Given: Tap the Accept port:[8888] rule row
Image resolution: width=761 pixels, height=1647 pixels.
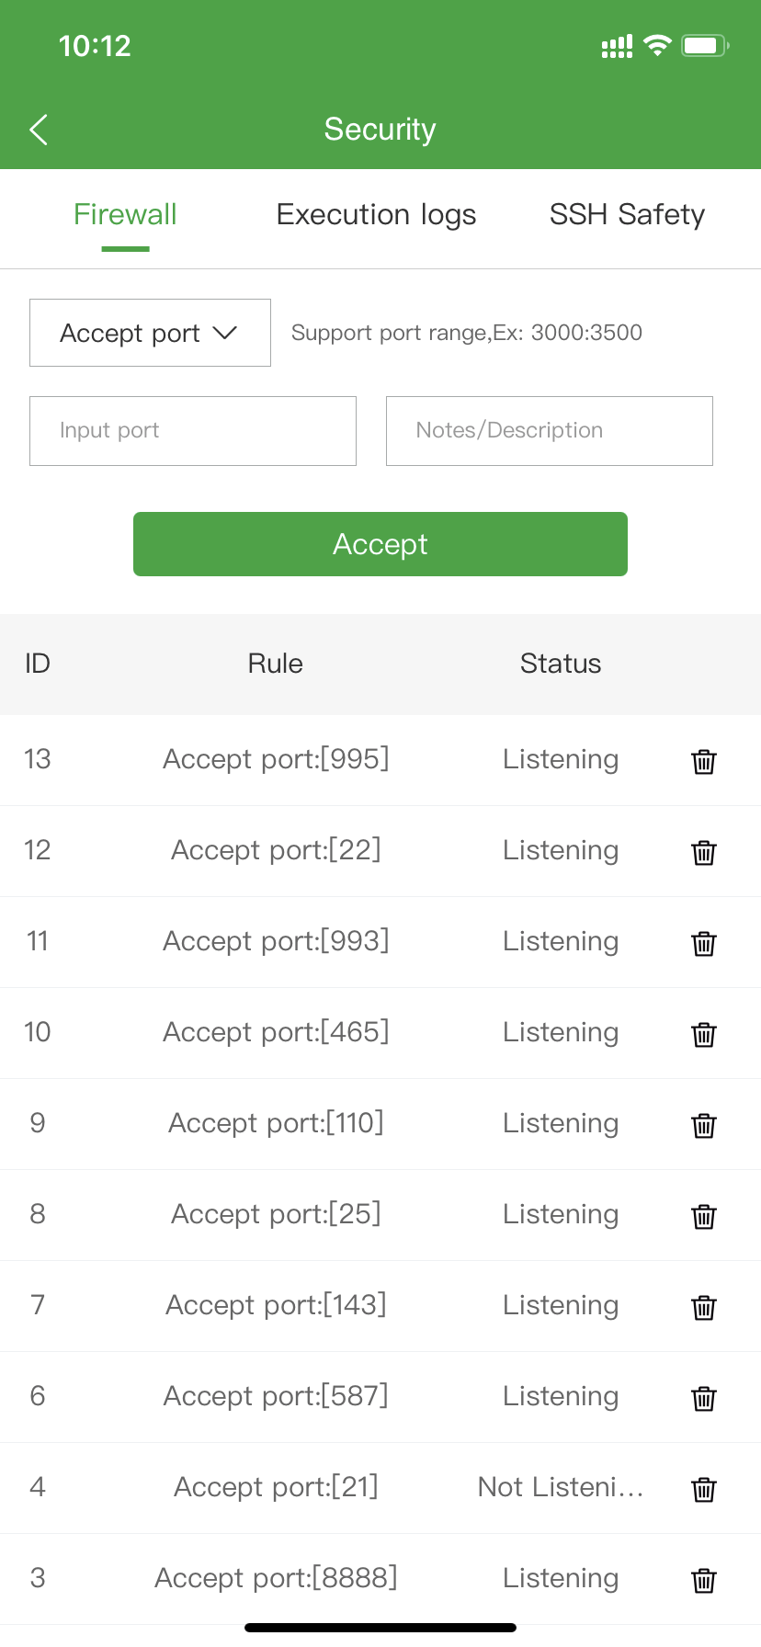Looking at the screenshot, I should [x=276, y=1578].
